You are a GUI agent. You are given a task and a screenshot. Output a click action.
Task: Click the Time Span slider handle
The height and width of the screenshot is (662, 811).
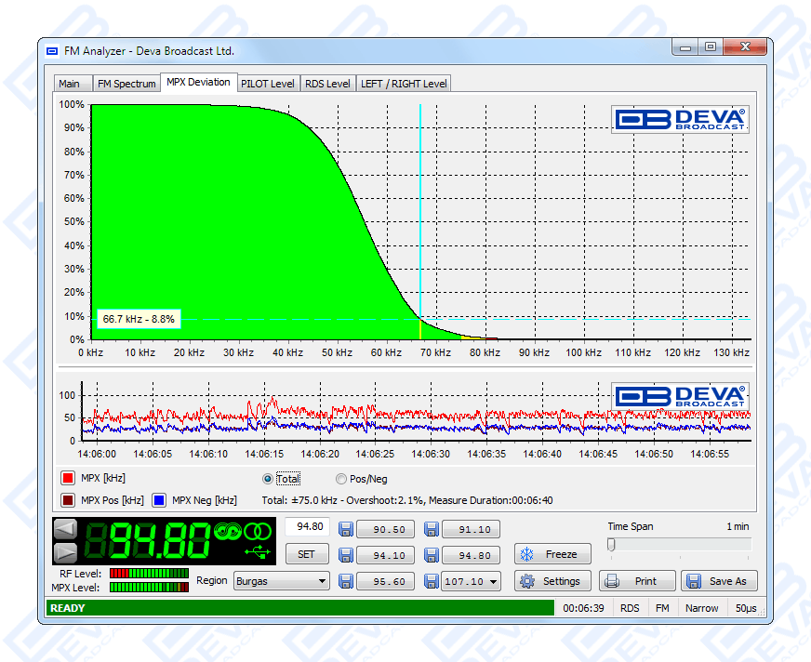611,545
